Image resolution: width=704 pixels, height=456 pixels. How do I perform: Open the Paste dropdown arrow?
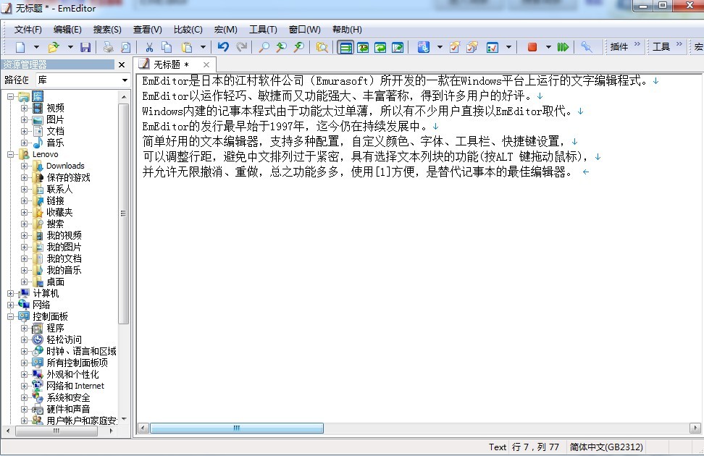203,47
